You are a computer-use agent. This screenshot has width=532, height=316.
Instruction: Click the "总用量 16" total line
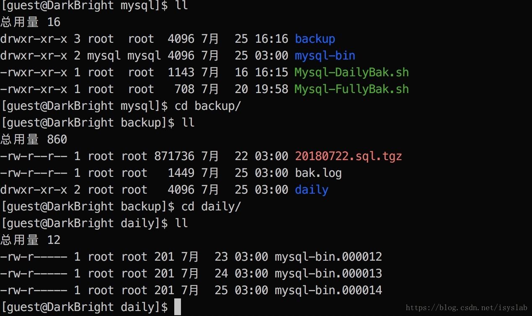pos(30,22)
